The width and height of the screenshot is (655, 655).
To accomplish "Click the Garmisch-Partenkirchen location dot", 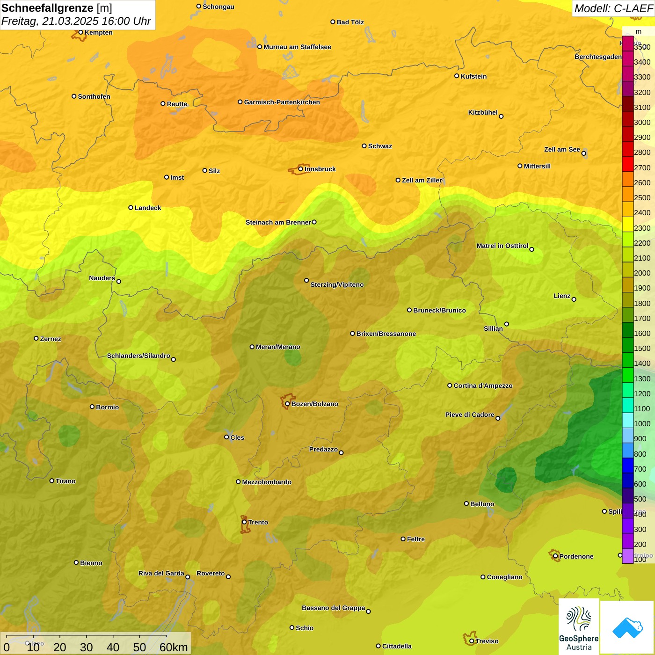I will coord(240,102).
